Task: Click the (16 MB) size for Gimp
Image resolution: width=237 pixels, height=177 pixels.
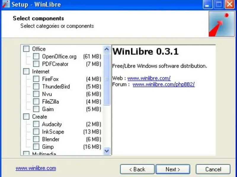Action: pos(92,147)
